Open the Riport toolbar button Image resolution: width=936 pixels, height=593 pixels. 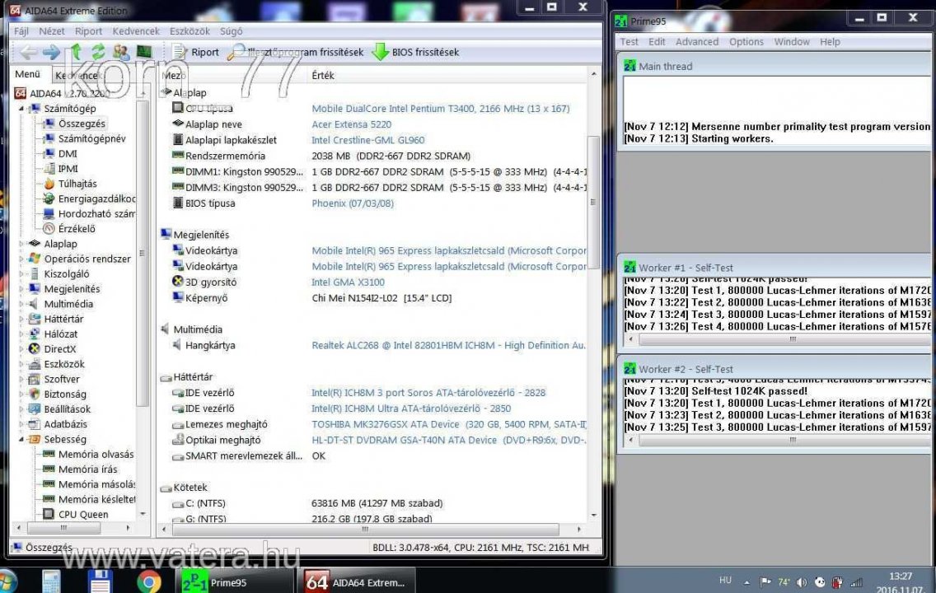pyautogui.click(x=196, y=53)
